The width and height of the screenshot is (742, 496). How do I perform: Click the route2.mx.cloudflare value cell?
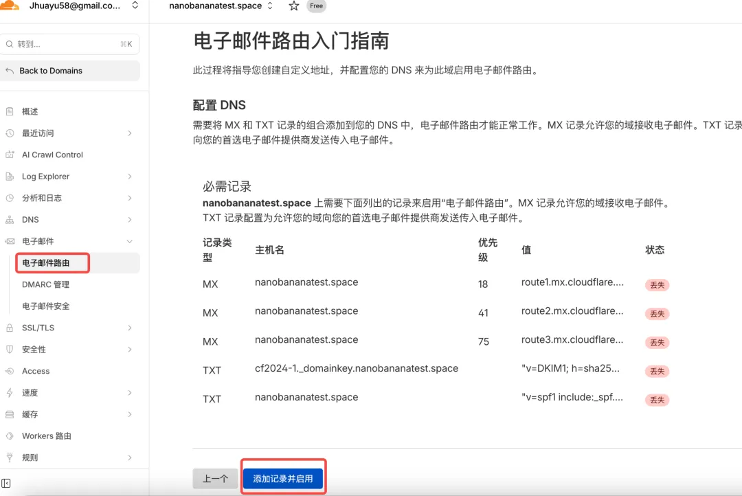(572, 311)
